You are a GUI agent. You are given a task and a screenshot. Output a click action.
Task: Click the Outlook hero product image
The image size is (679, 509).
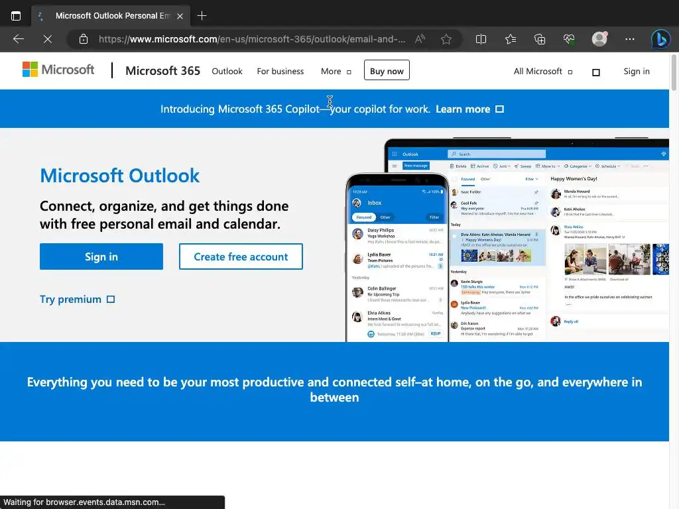click(507, 240)
